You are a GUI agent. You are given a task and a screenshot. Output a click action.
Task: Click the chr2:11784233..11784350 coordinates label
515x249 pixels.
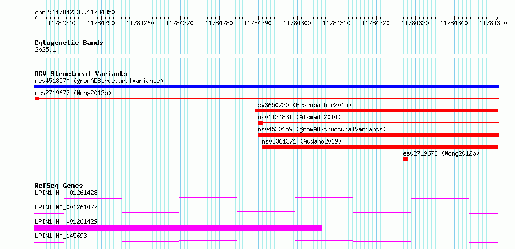point(75,12)
